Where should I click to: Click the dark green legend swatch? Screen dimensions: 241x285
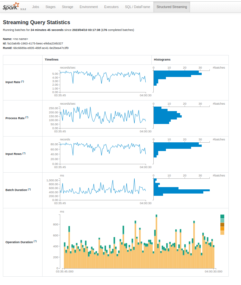[222, 216]
